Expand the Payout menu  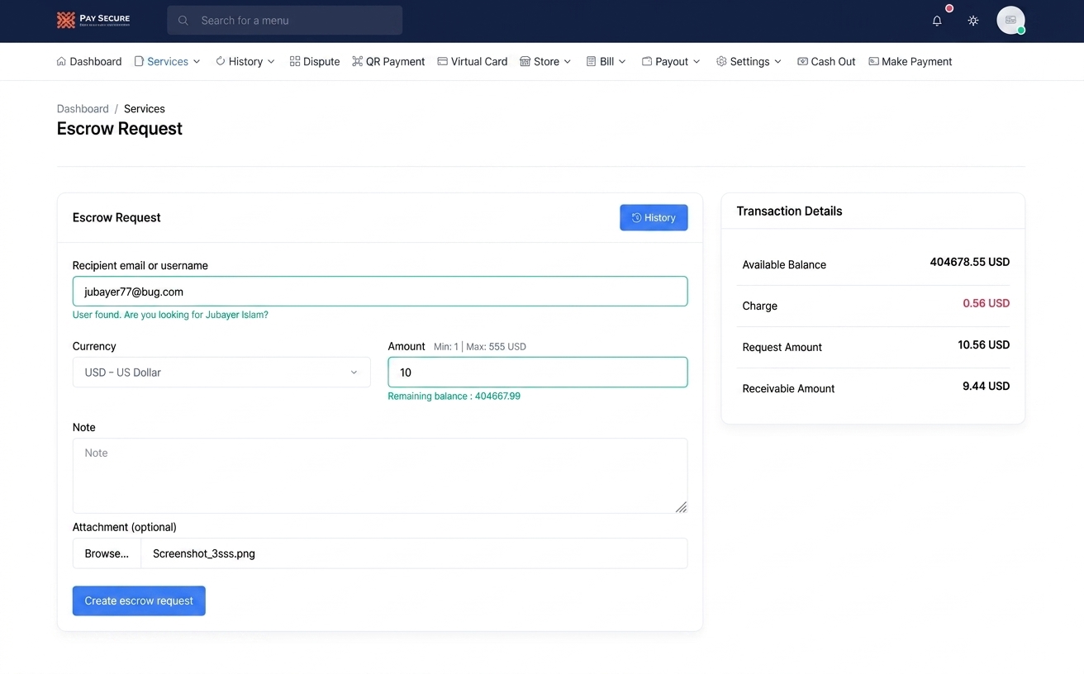tap(671, 61)
